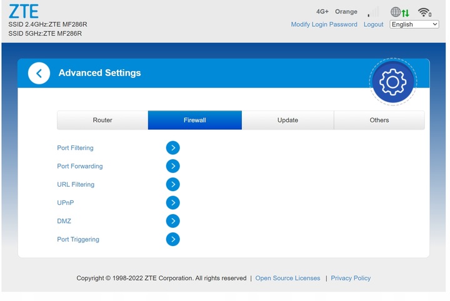View the Privacy Policy link
The height and width of the screenshot is (301, 450).
click(x=351, y=278)
